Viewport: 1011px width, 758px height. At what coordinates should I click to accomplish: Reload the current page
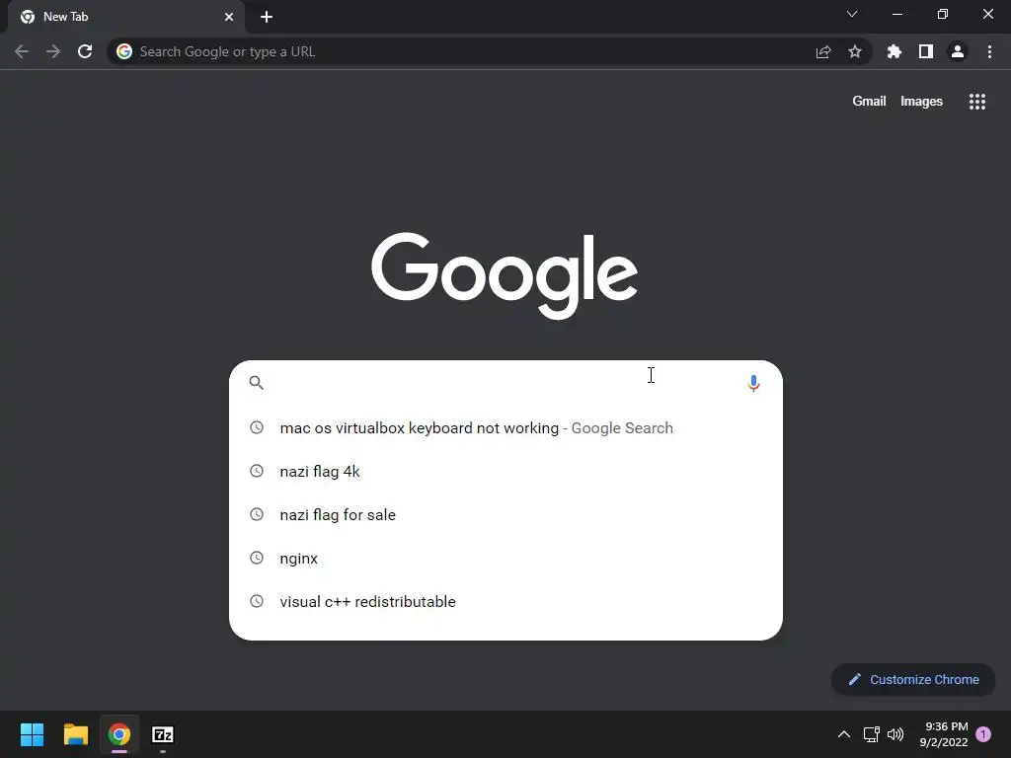(85, 51)
